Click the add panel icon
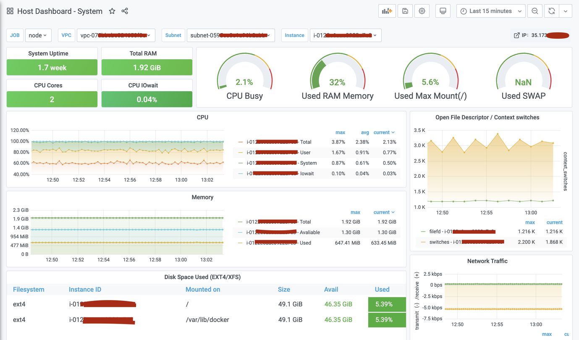Screen dimensions: 579x340 387,11
